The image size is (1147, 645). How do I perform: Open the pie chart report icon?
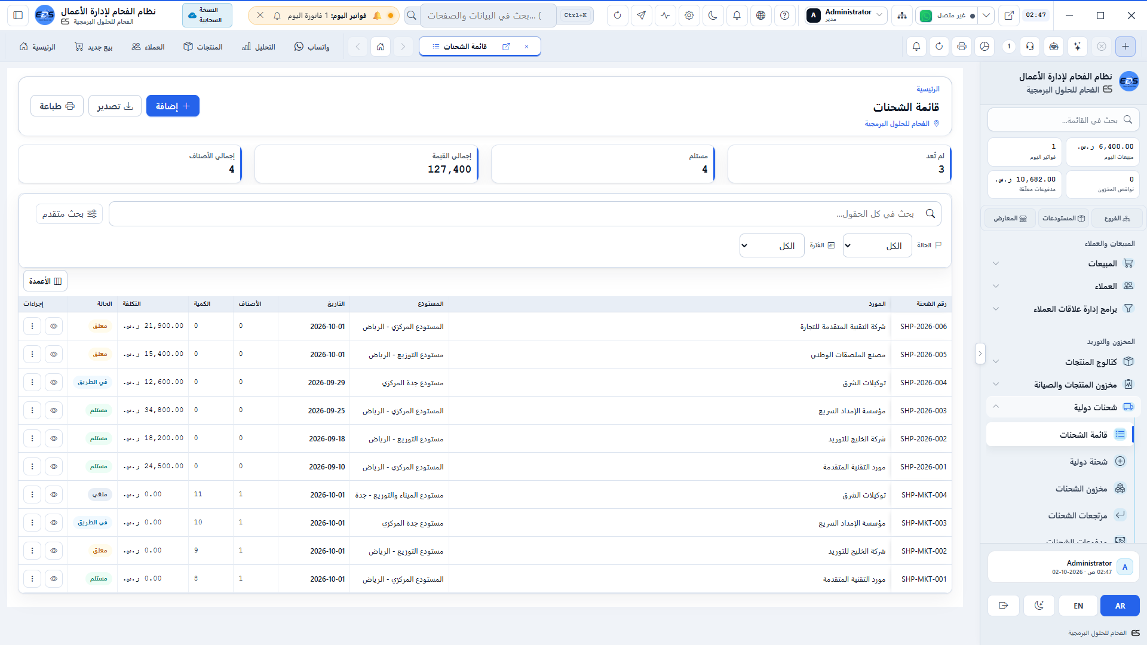985,46
